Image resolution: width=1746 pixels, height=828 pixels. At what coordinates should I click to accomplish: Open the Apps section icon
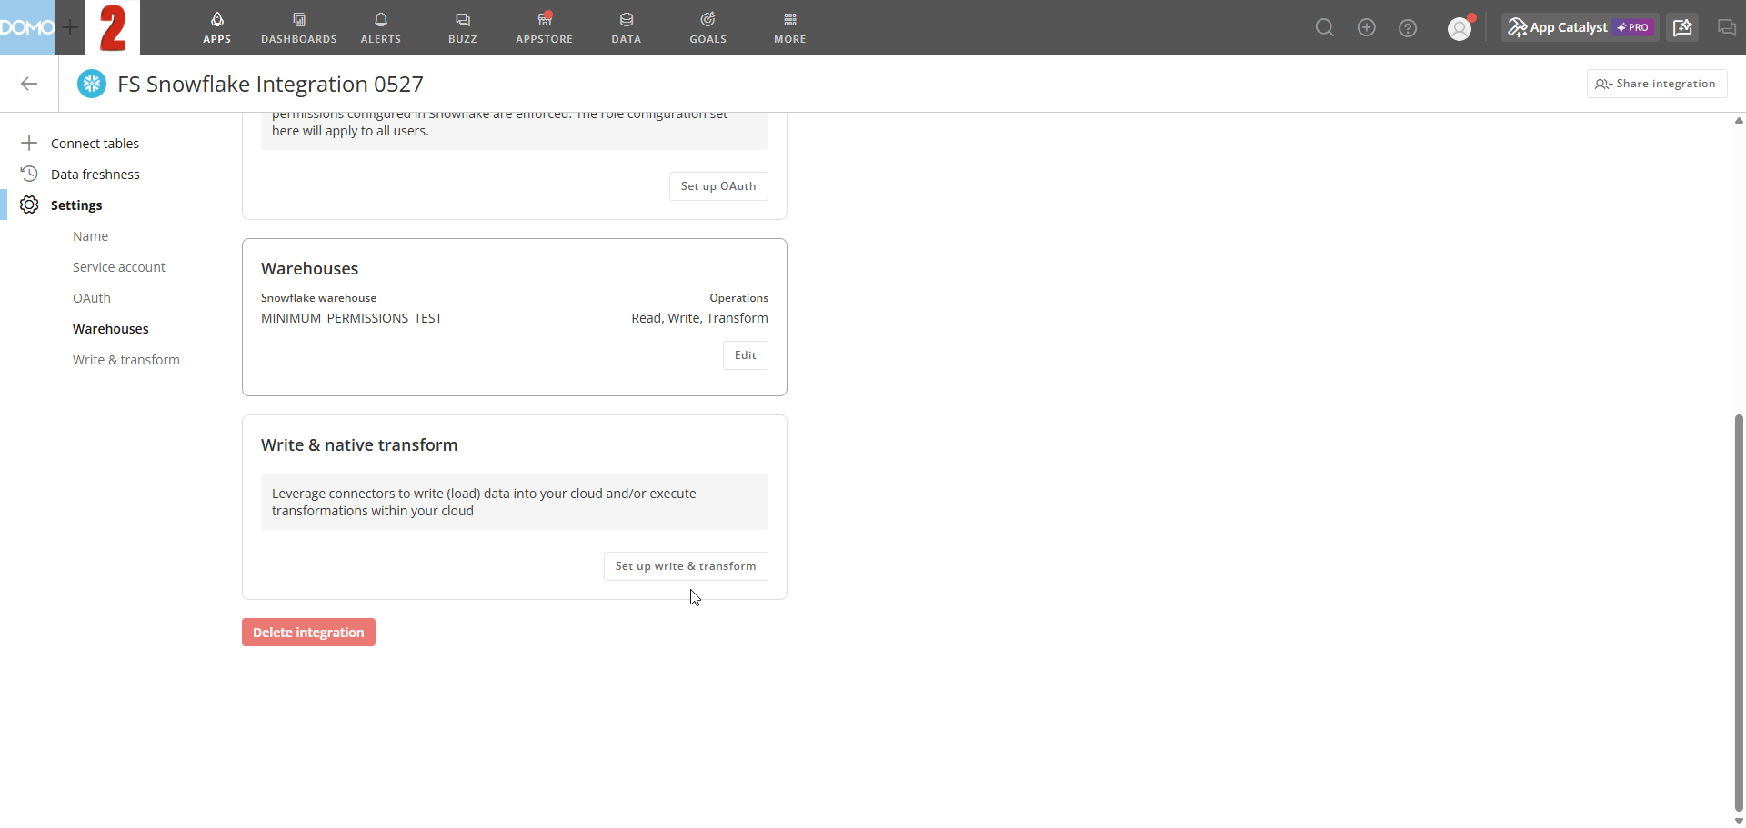click(217, 19)
